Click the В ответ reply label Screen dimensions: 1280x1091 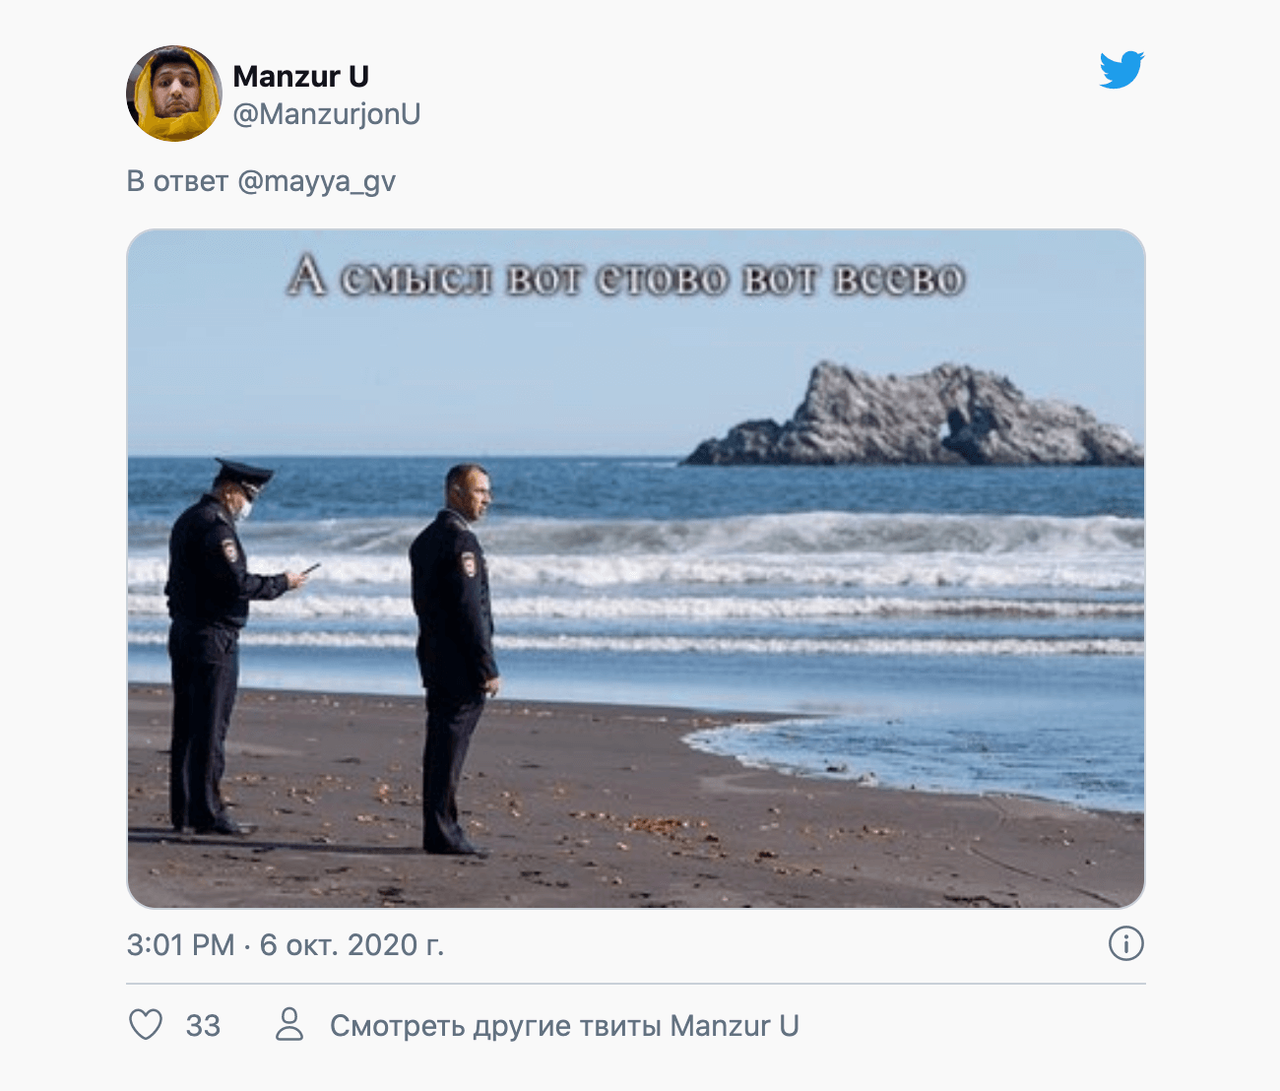click(177, 182)
